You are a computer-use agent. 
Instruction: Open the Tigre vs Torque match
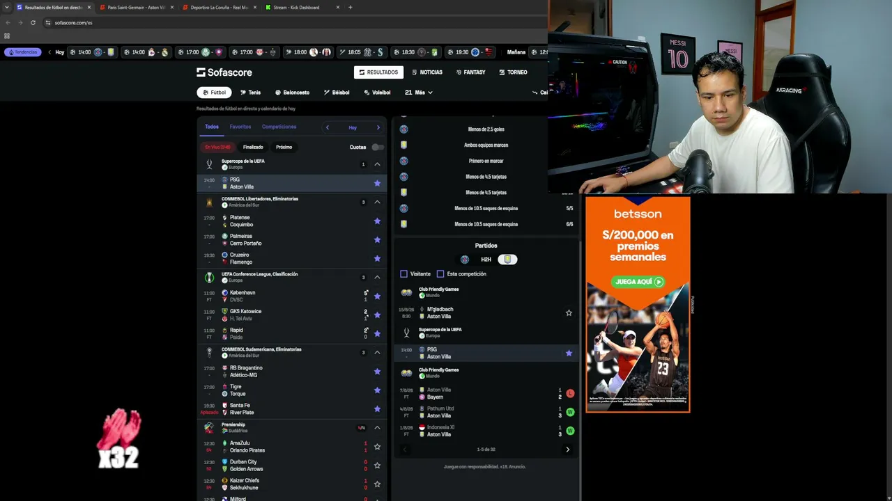click(x=292, y=390)
